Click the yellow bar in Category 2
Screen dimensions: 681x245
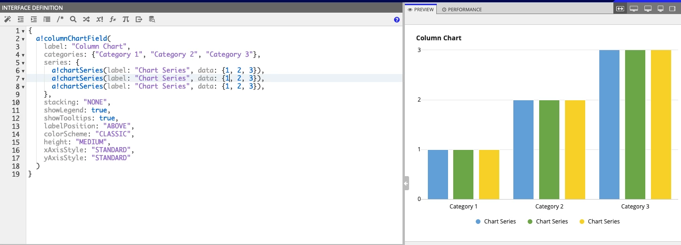(575, 149)
